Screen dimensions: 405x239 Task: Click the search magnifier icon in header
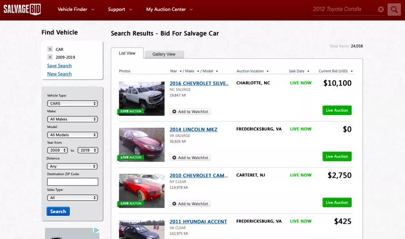tap(394, 9)
